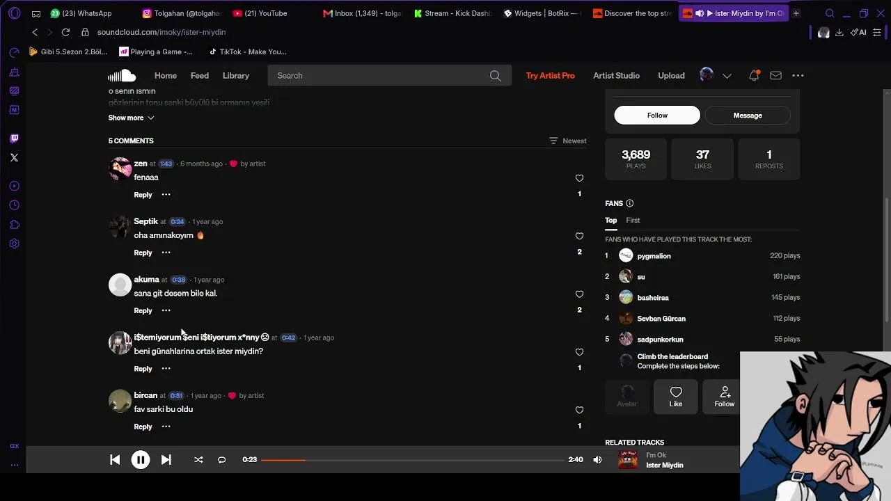Open the browser tab search icon
Image resolution: width=891 pixels, height=501 pixels.
point(830,13)
